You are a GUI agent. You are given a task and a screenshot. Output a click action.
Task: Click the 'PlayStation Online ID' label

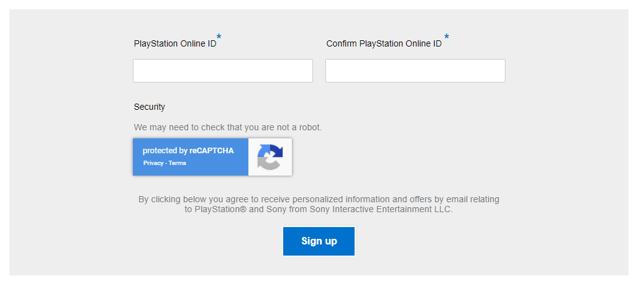[175, 43]
